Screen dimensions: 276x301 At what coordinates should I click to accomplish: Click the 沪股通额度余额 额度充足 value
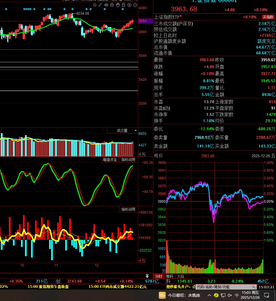[x=266, y=41]
